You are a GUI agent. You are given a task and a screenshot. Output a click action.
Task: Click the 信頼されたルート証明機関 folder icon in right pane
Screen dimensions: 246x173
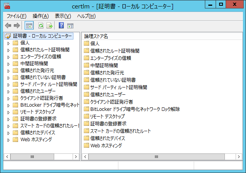click(86, 51)
